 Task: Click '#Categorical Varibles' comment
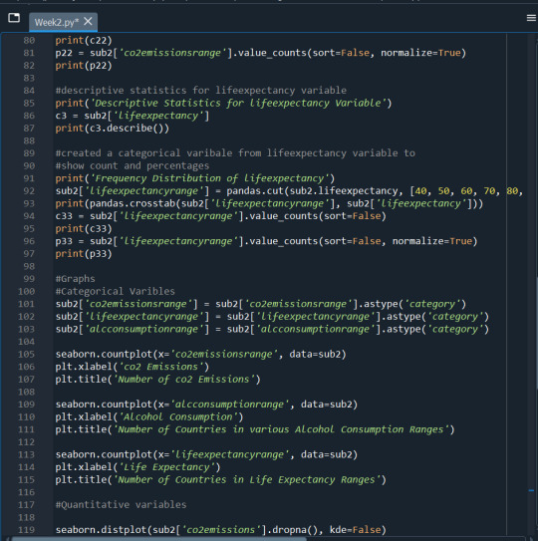click(x=116, y=292)
